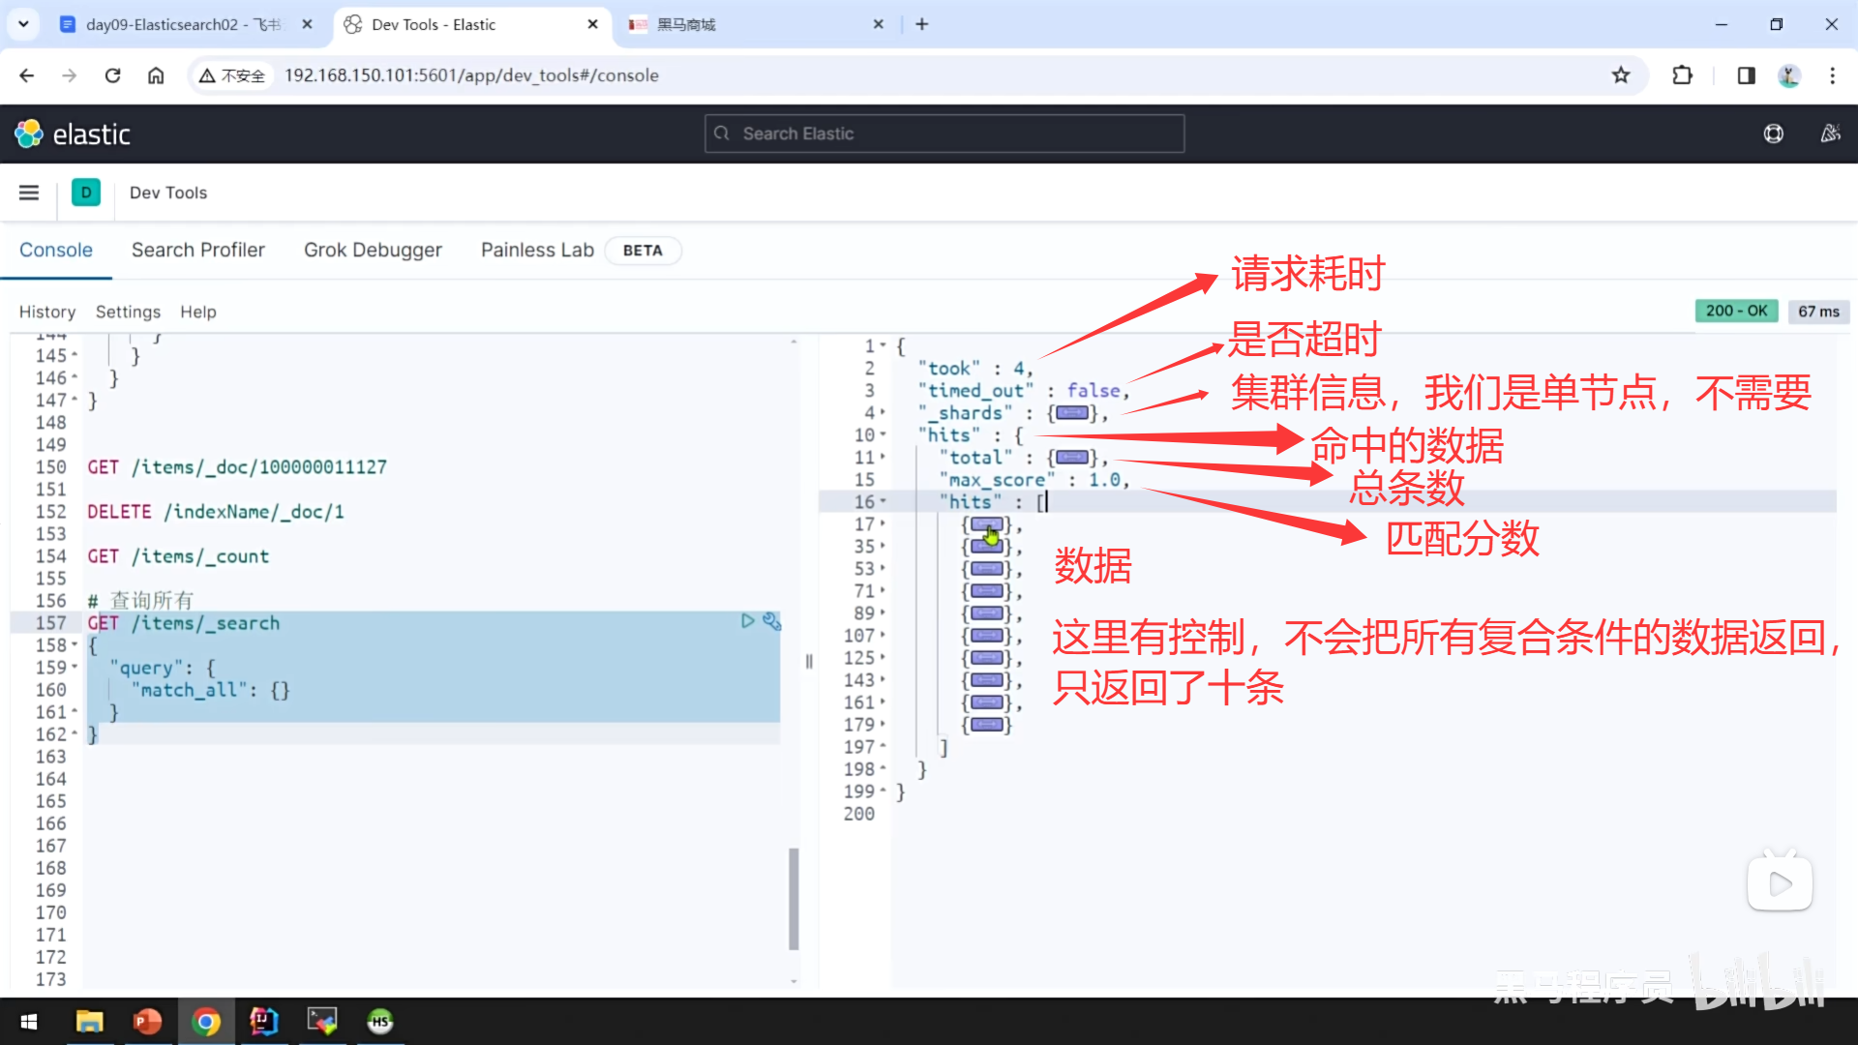
Task: Open the wrench request options icon
Action: point(771,621)
